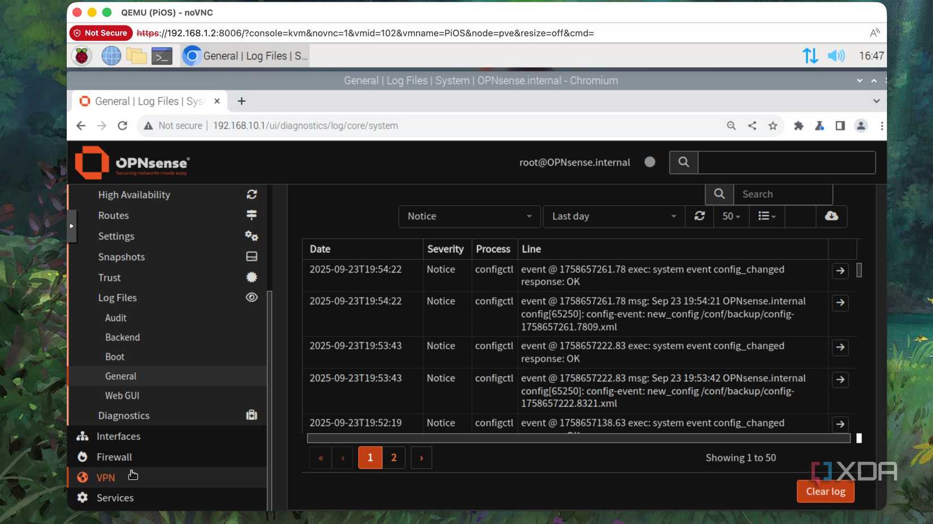Viewport: 933px width, 524px height.
Task: Open the 50 entries per page dropdown
Action: click(731, 216)
